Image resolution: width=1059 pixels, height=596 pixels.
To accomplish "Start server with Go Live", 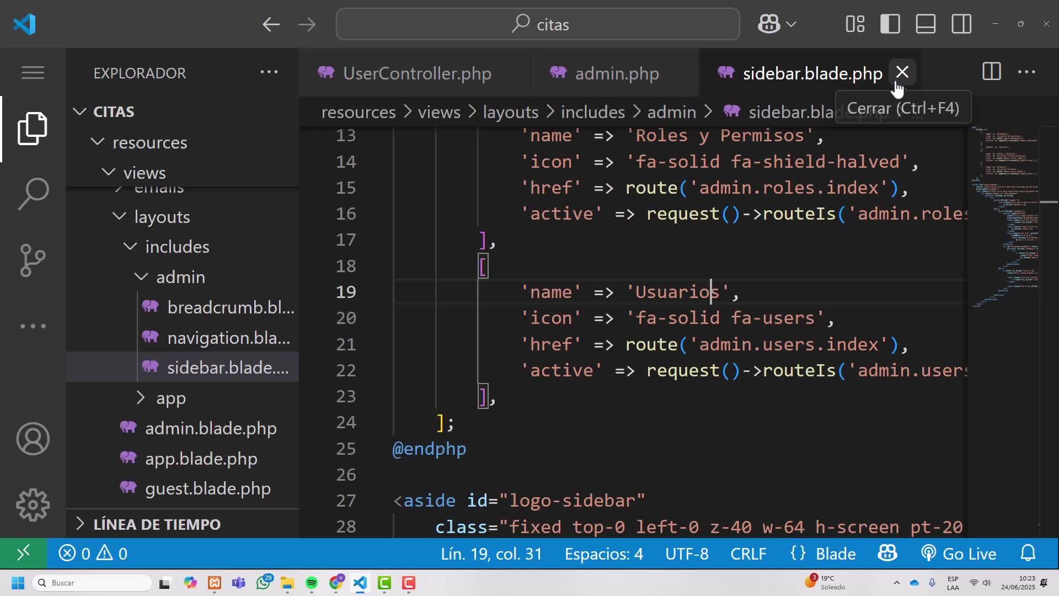I will (959, 554).
